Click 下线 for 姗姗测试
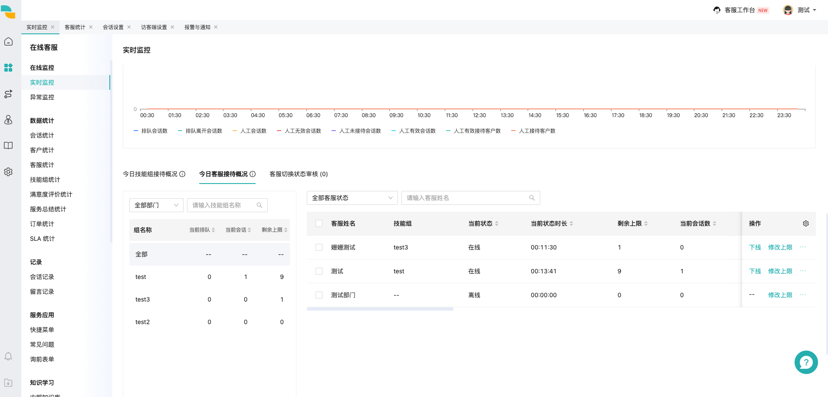The image size is (828, 397). pyautogui.click(x=755, y=247)
